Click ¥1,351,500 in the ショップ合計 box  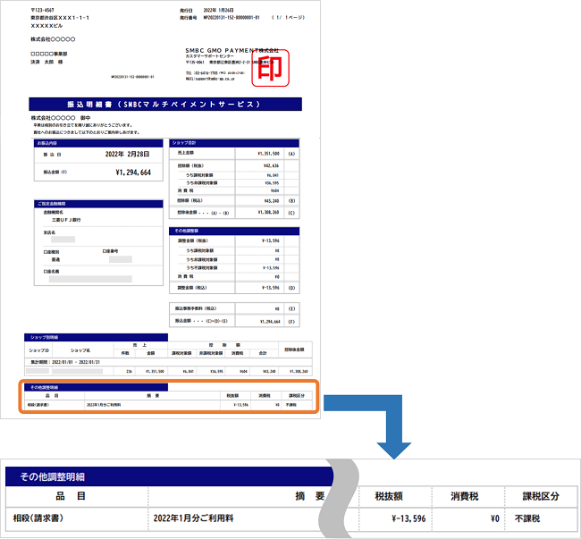tap(269, 154)
